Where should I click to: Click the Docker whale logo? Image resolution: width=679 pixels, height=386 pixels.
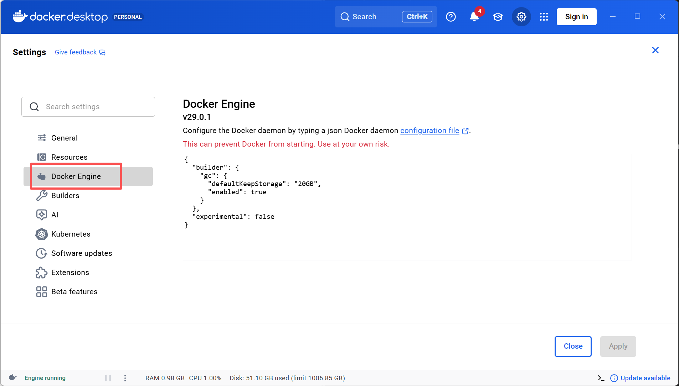20,16
